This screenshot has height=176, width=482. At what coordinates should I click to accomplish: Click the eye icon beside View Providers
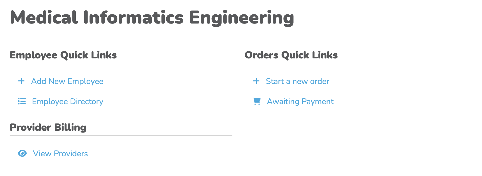pos(22,153)
